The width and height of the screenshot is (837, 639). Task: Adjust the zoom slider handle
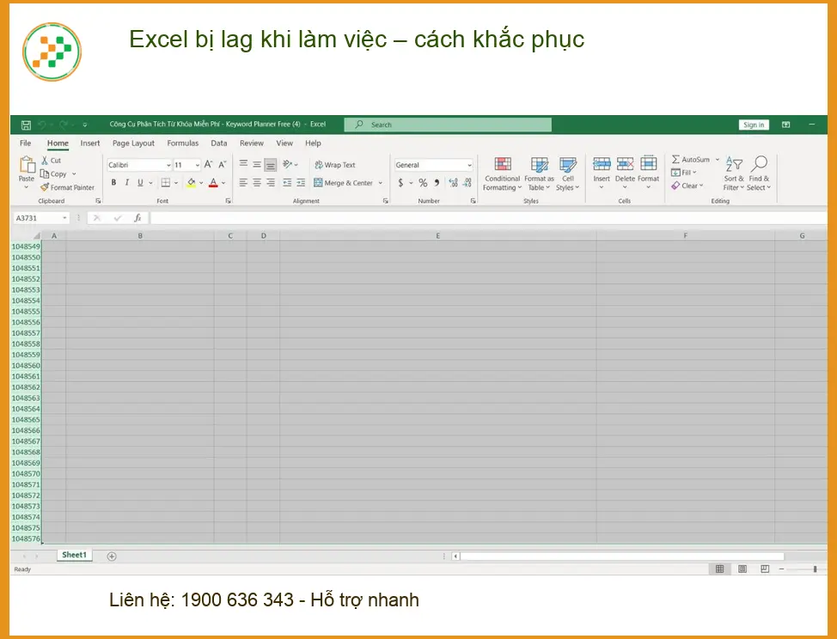pyautogui.click(x=816, y=569)
